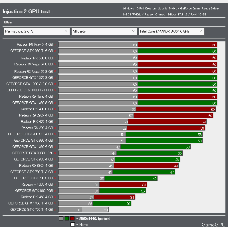Click red X beside GEFORCE GTX 1080 8 GB
Viewport: 228px width, 227px height.
point(55,103)
